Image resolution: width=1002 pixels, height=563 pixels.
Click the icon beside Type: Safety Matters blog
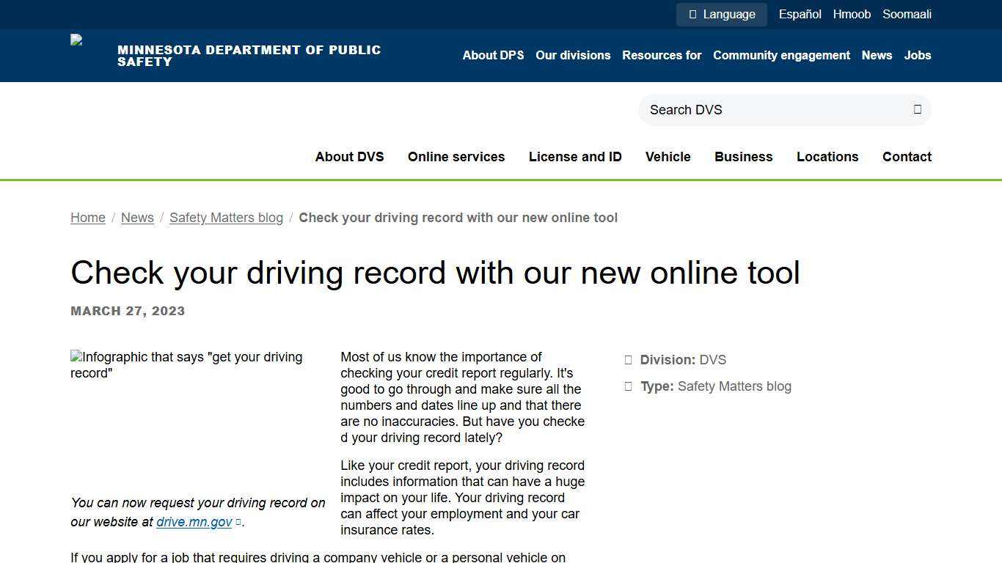click(629, 386)
